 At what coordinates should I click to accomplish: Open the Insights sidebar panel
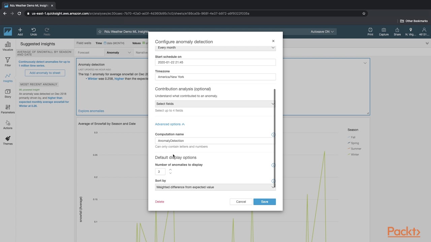[x=8, y=78]
